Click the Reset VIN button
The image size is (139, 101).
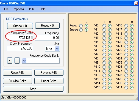click(18, 73)
